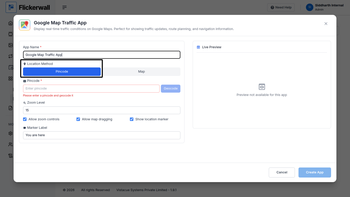
Task: Focus the Zoom Level field
Action: pos(102,110)
